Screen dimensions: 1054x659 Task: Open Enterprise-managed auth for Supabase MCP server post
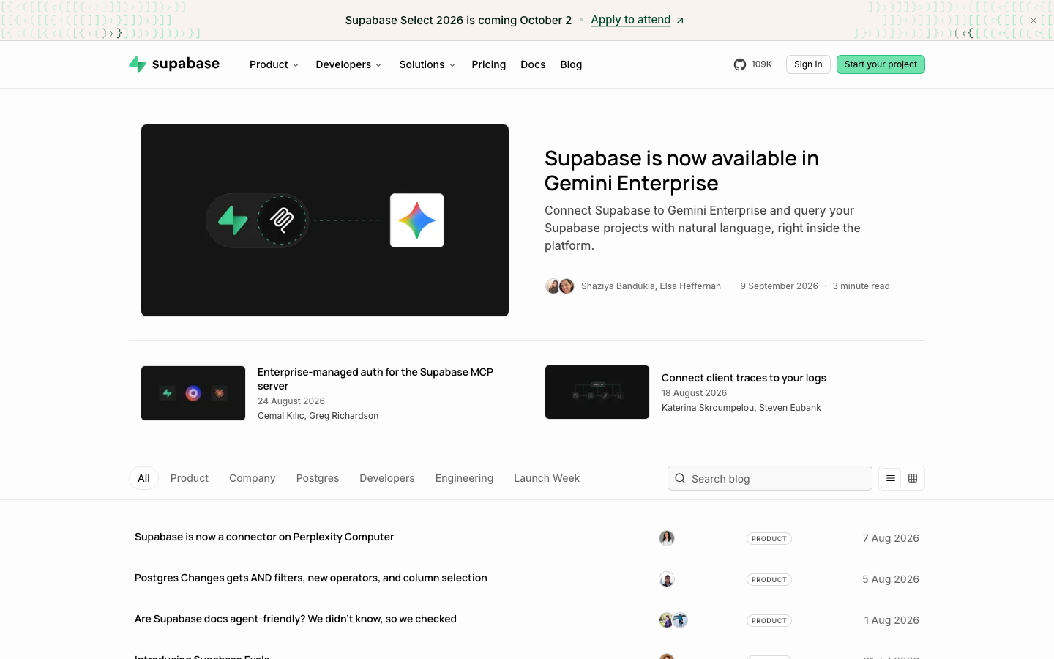[375, 379]
